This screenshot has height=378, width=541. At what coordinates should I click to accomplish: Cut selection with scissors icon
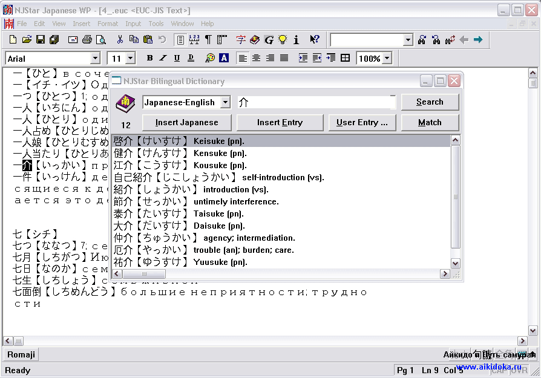pos(120,40)
